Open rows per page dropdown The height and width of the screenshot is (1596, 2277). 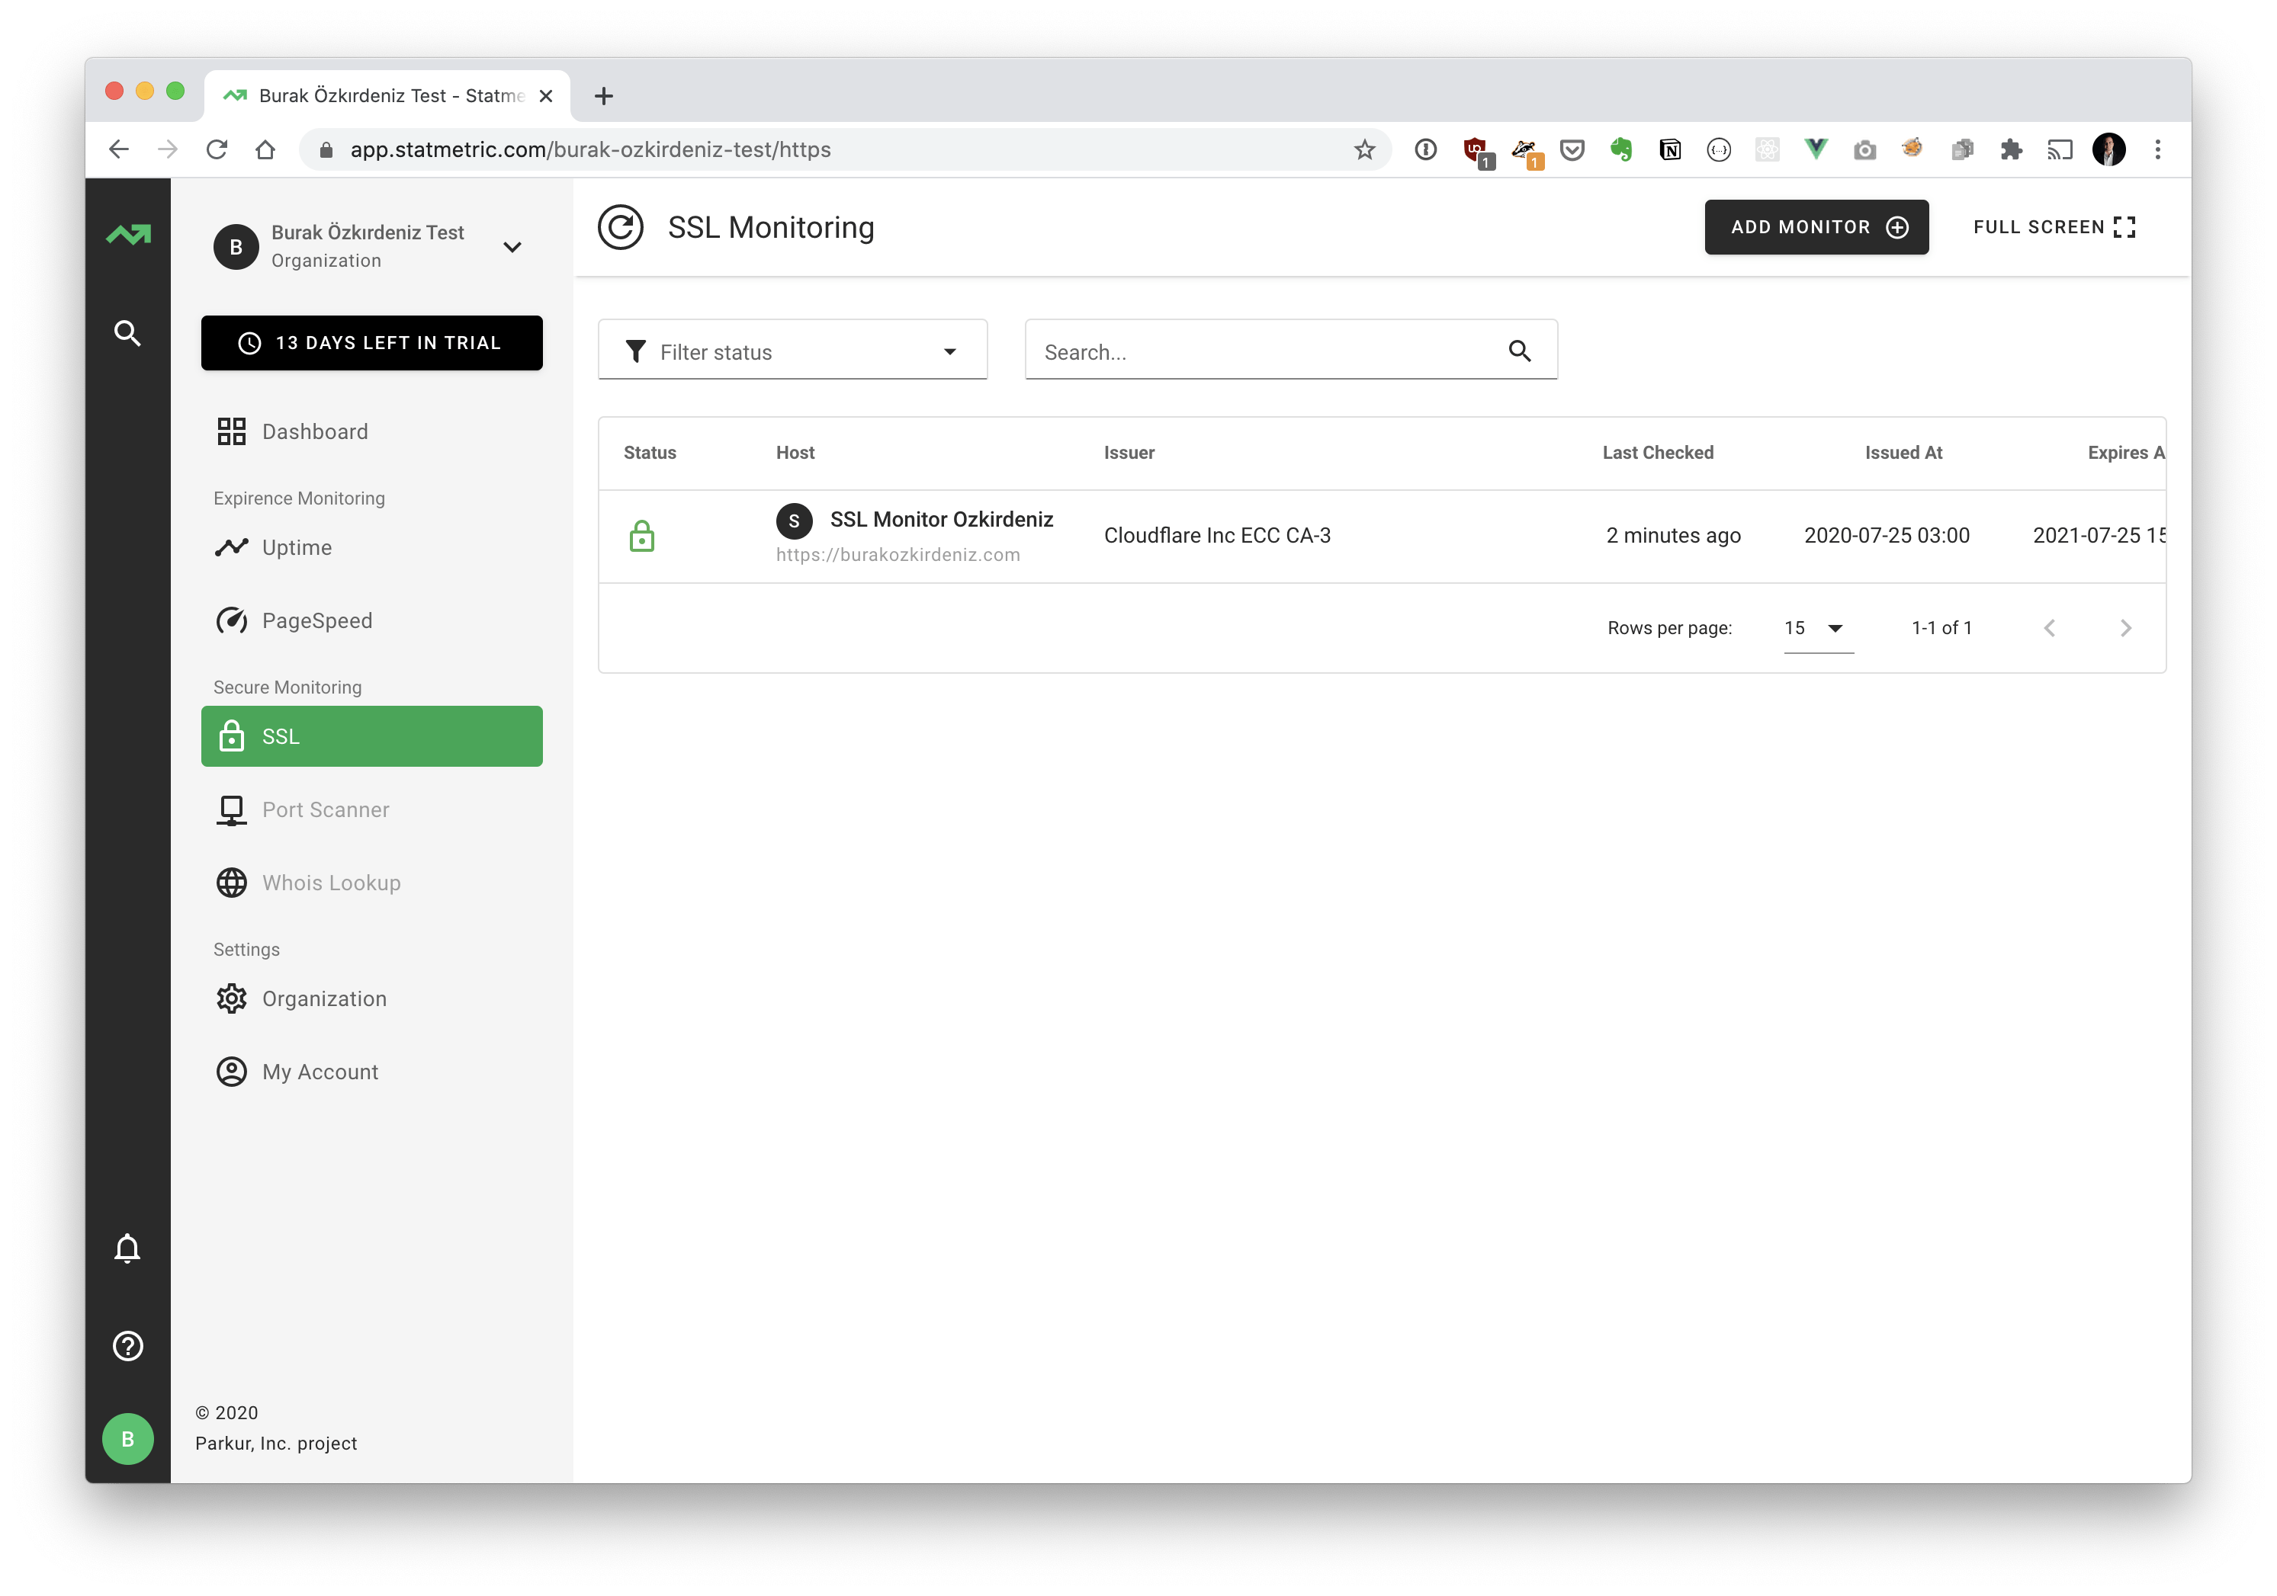click(x=1817, y=629)
